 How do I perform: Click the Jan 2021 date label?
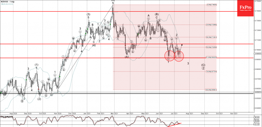click(87, 114)
